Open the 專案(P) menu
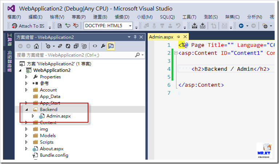Screen dimensions: 279x164 pos(79,17)
